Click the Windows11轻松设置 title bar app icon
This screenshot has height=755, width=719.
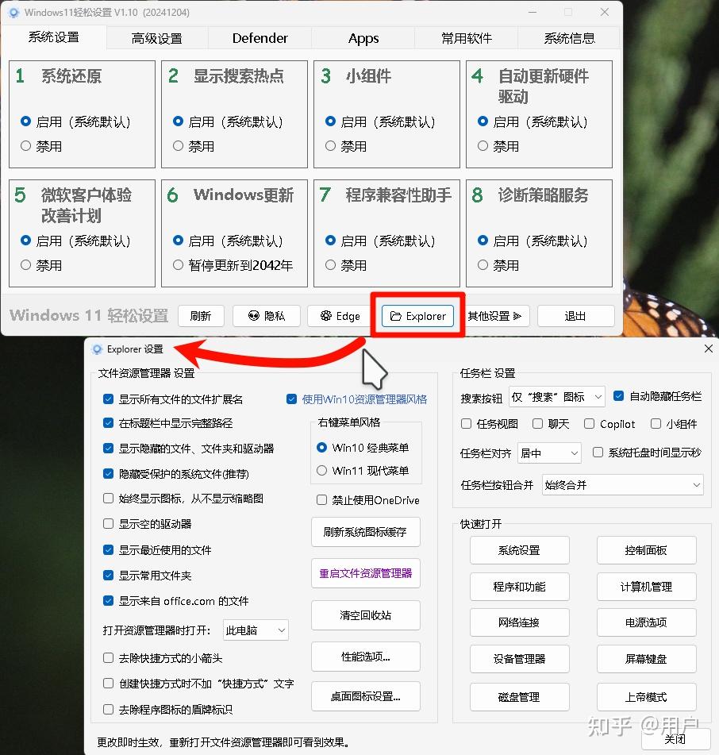[14, 13]
